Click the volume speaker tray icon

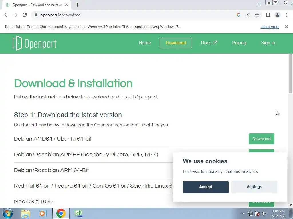264,214
